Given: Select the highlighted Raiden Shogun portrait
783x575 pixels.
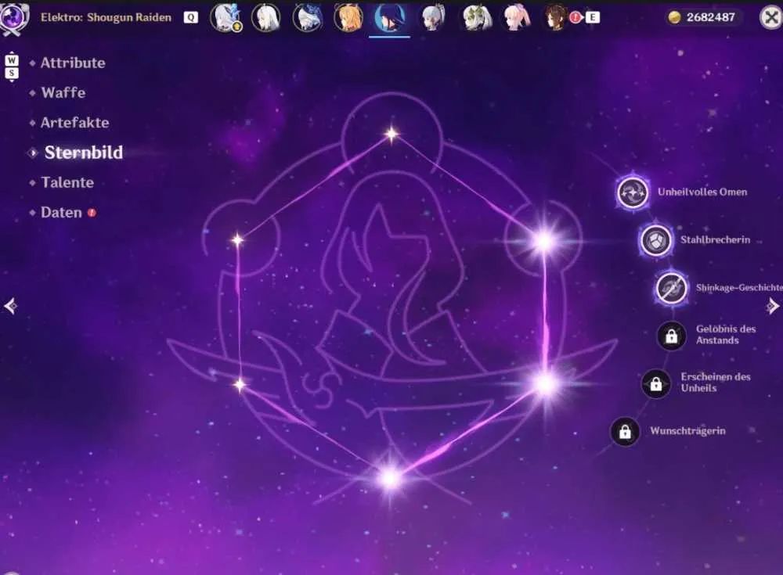Looking at the screenshot, I should (x=389, y=17).
